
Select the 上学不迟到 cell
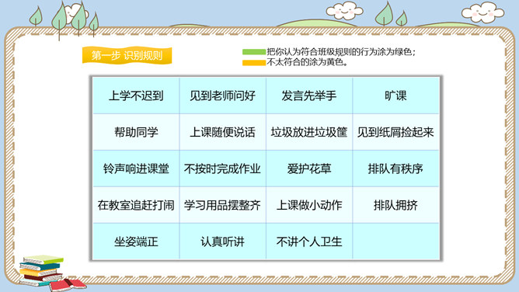coord(136,96)
